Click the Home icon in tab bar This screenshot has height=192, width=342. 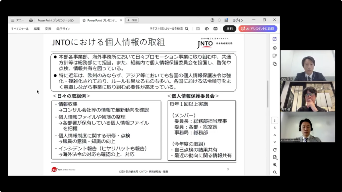31,20
